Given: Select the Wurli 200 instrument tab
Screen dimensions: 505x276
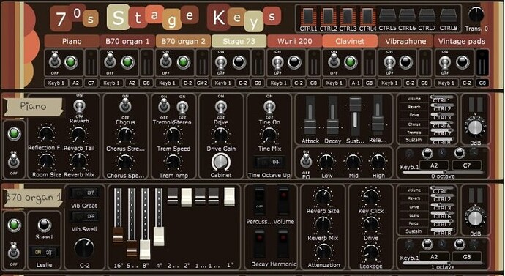Looking at the screenshot, I should point(295,41).
